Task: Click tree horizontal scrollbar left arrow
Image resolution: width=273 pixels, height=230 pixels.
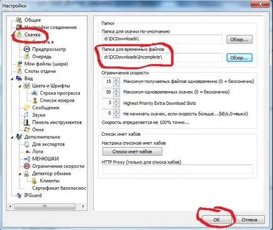Action: pyautogui.click(x=10, y=206)
